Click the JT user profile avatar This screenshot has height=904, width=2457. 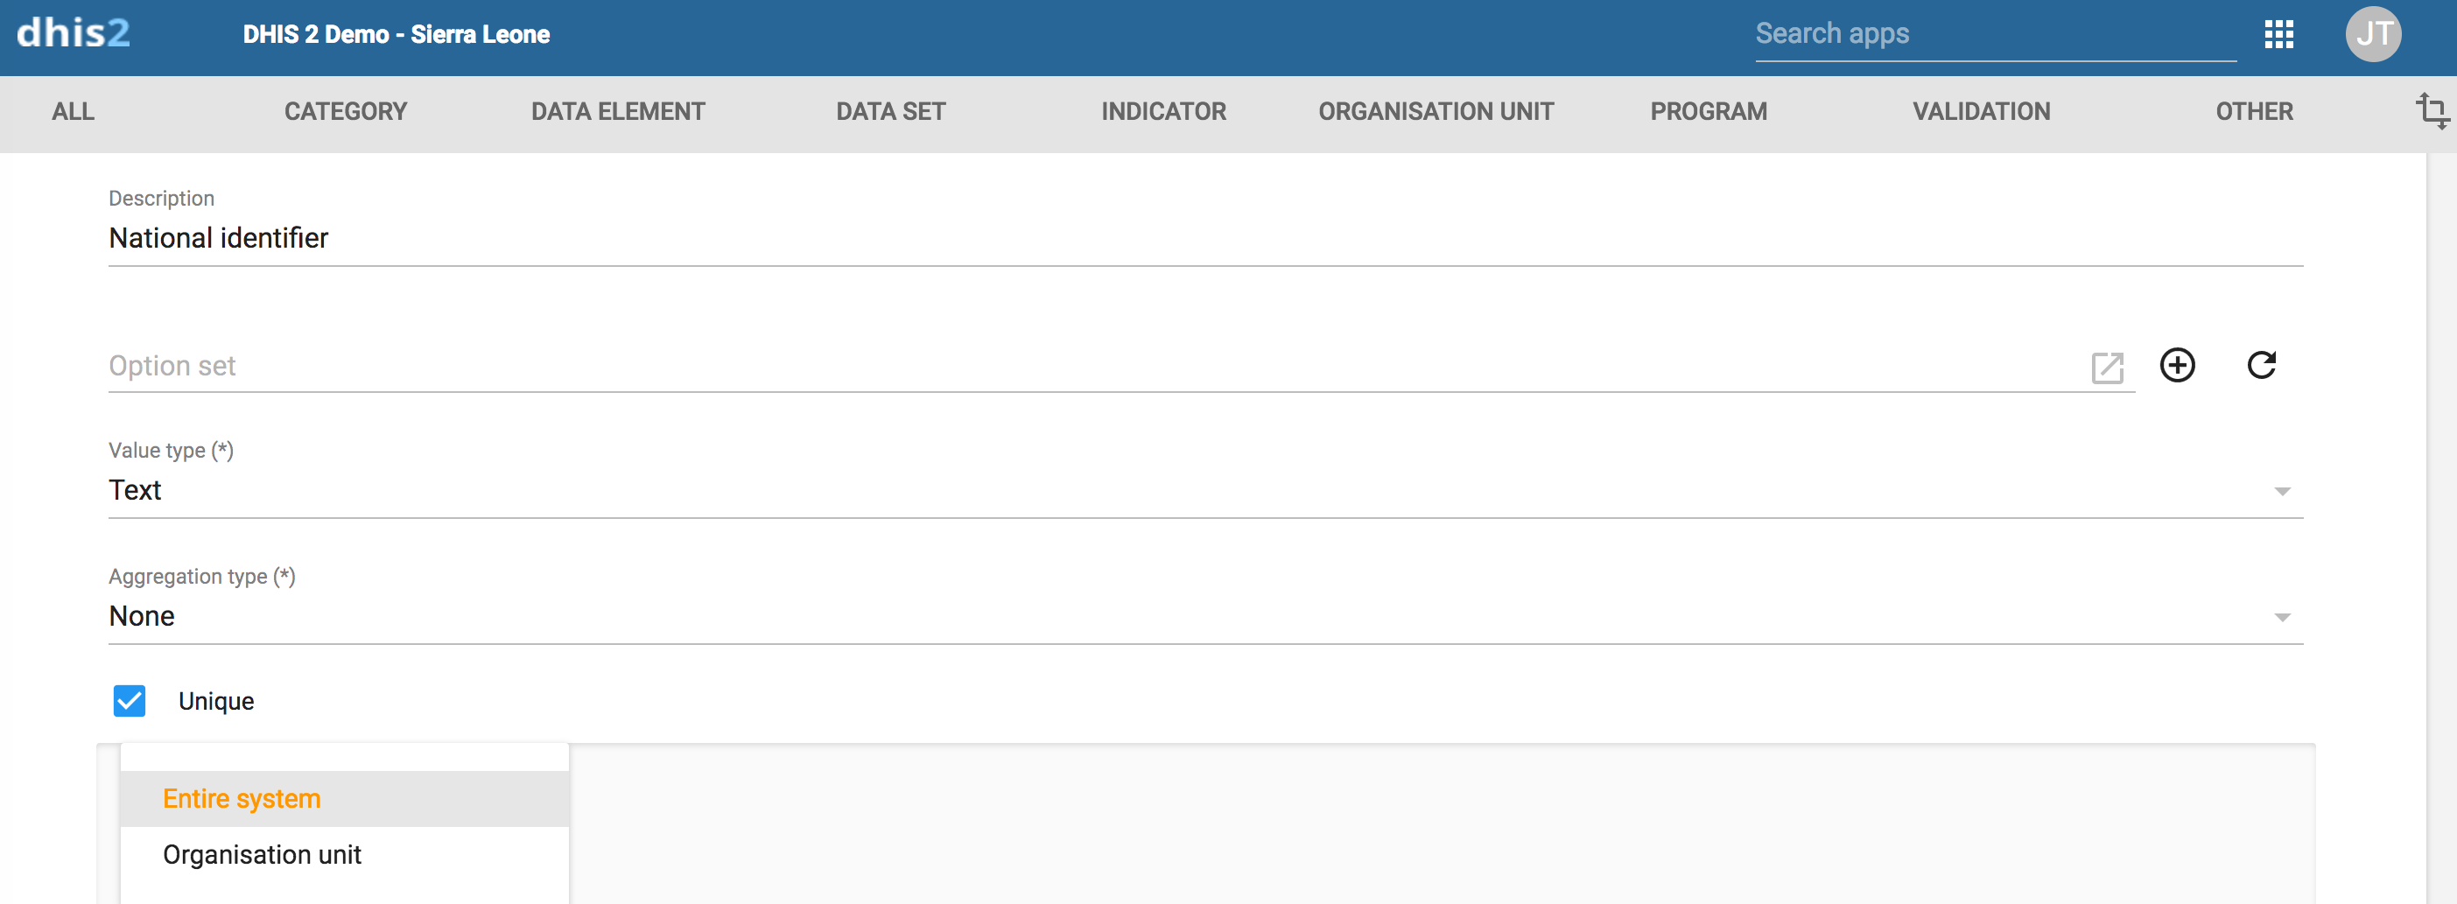pos(2372,34)
